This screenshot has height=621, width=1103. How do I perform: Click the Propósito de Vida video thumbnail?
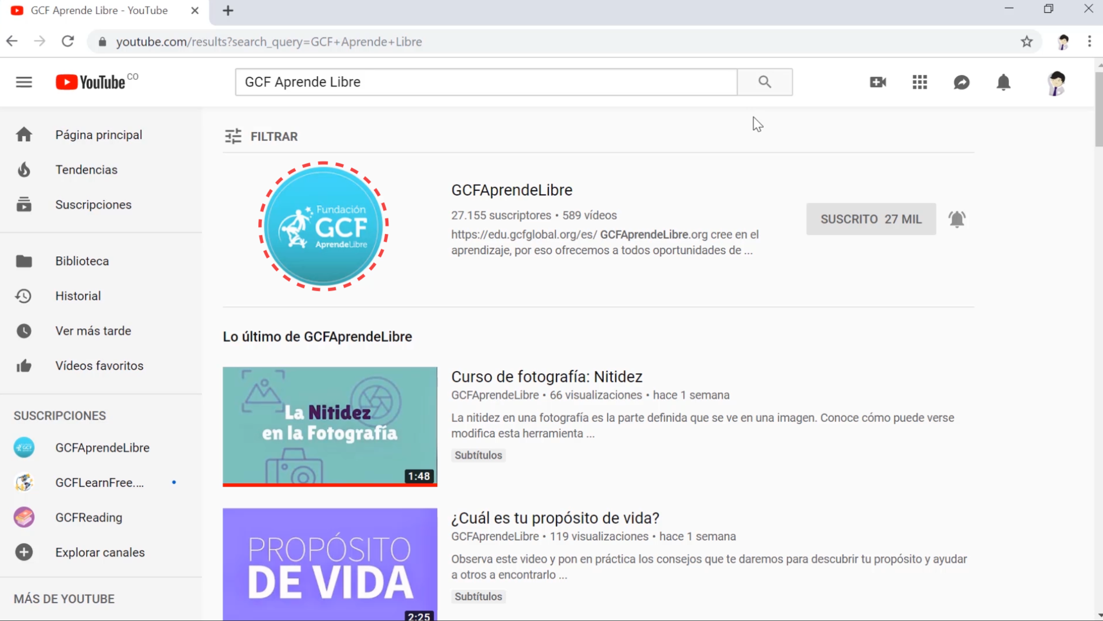click(330, 564)
